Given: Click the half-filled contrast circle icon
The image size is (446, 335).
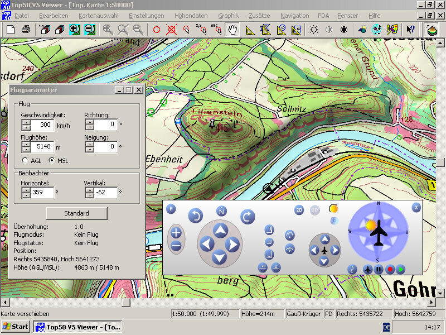Looking at the screenshot, I should point(329,30).
